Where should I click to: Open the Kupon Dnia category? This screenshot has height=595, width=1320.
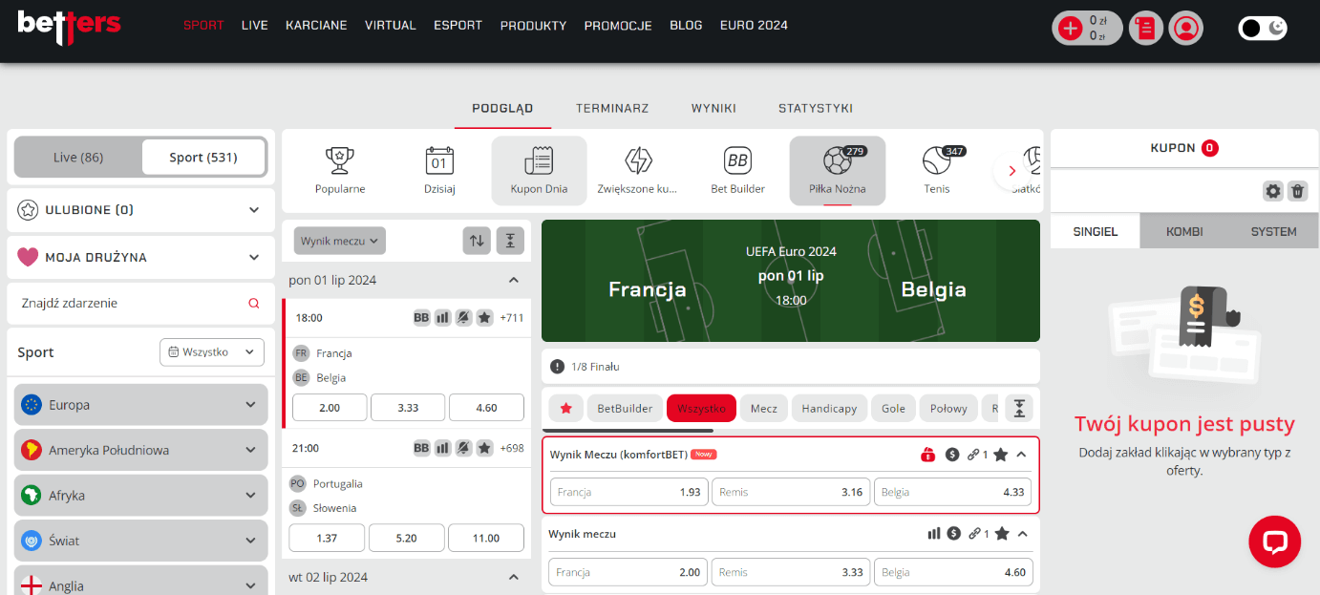click(540, 170)
